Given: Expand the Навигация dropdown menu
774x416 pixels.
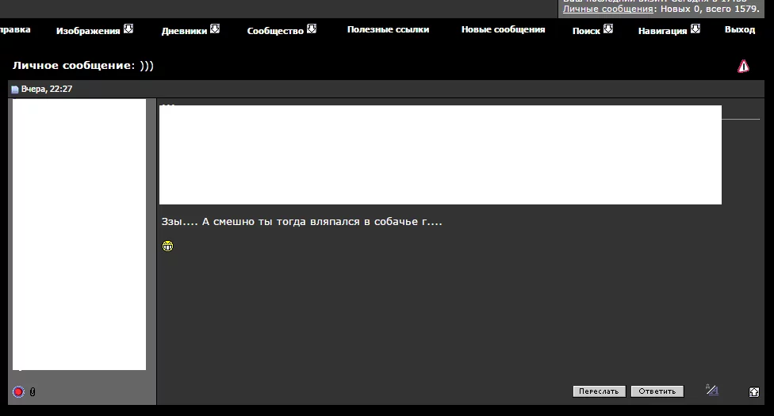Looking at the screenshot, I should tap(669, 30).
